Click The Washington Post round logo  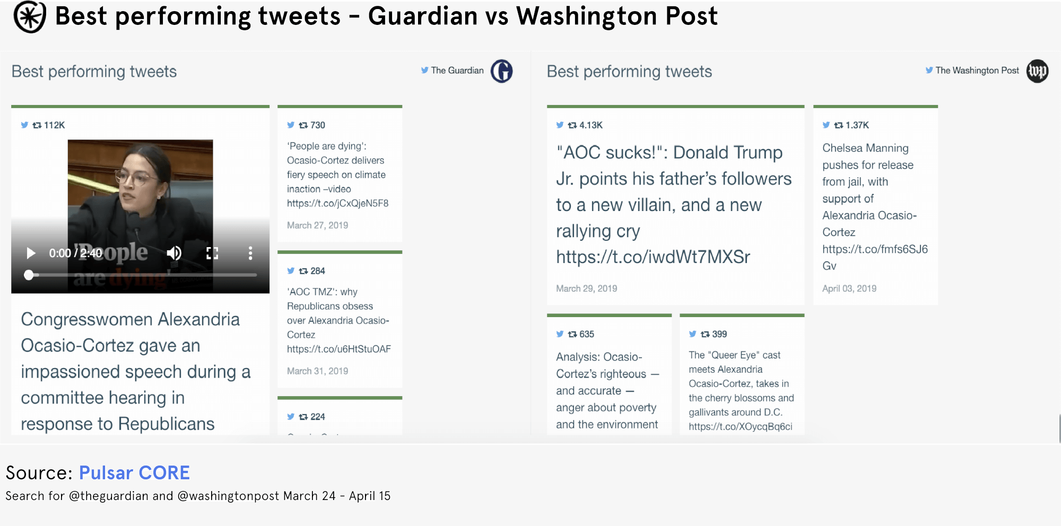pos(1037,71)
